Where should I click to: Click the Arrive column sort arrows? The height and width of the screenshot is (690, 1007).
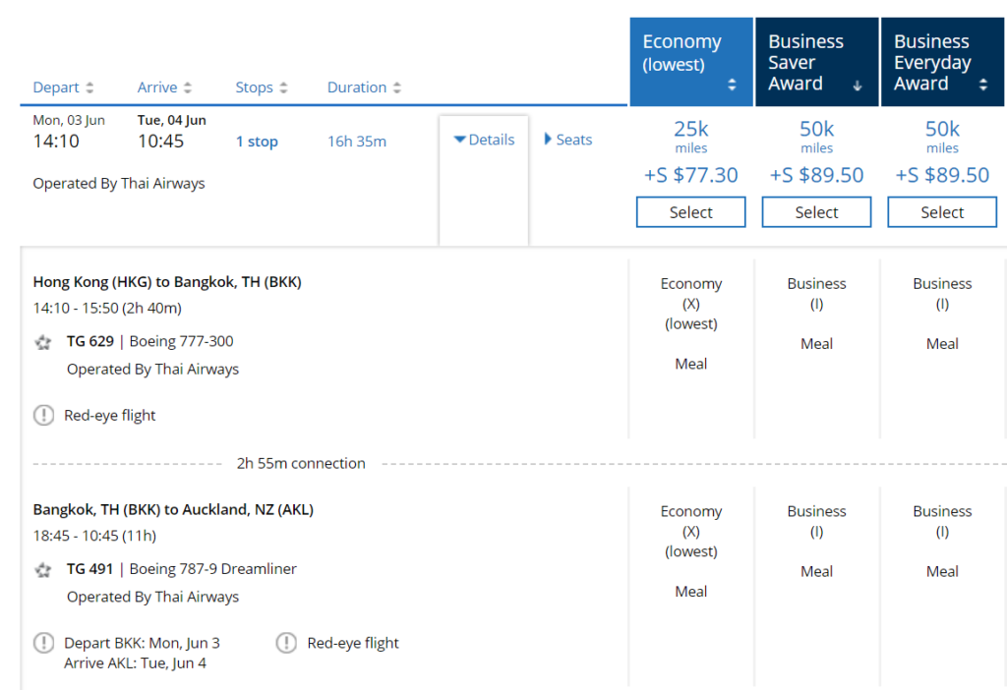point(188,87)
